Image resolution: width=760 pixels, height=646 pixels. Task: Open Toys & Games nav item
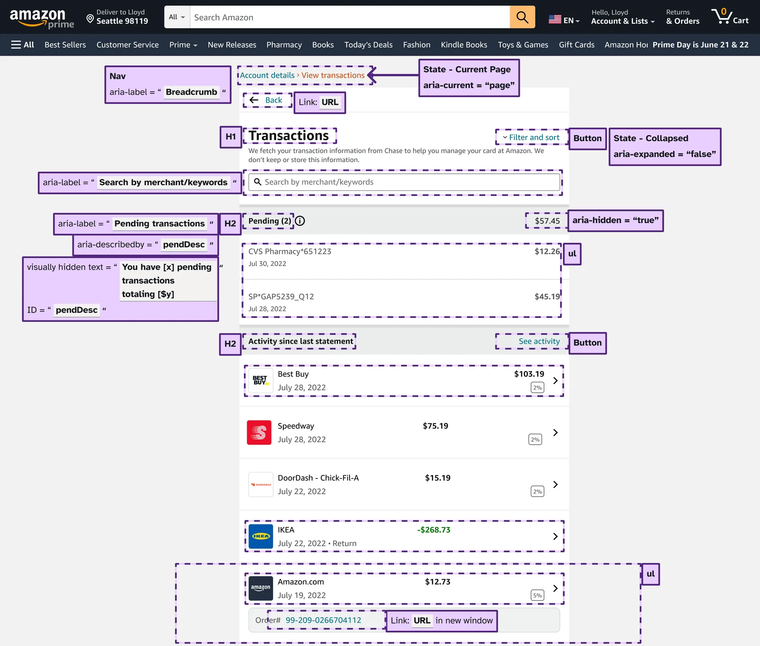[523, 45]
